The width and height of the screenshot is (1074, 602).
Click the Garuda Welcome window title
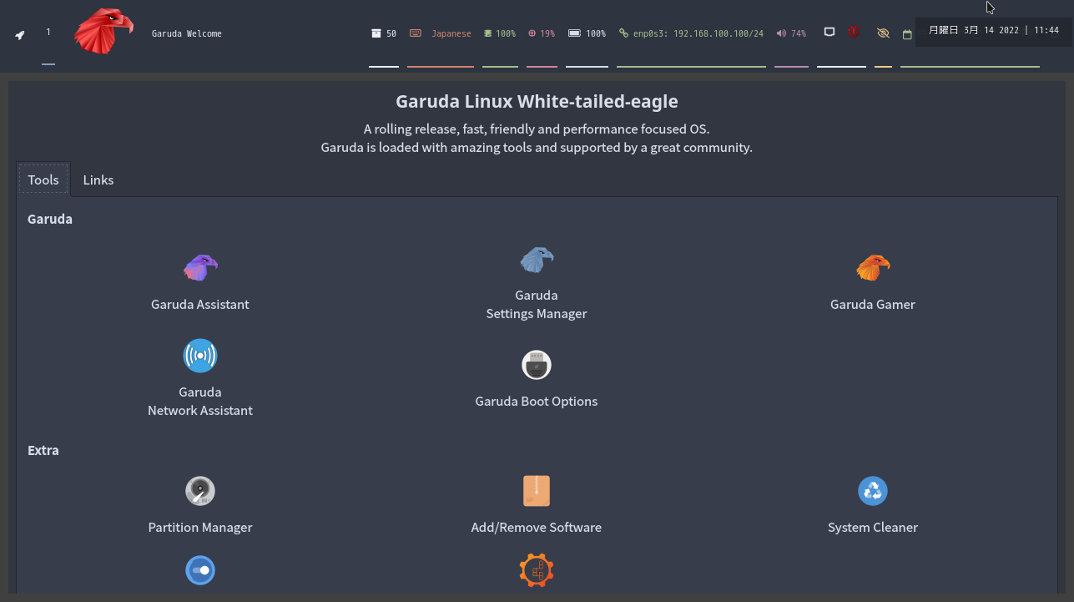[x=187, y=33]
